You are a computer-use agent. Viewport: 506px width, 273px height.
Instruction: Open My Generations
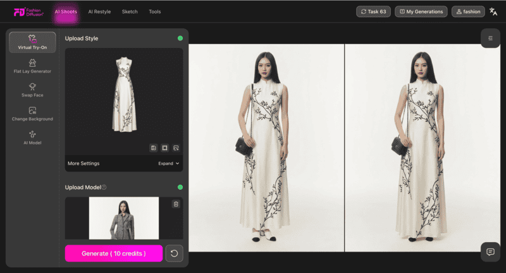pos(421,11)
